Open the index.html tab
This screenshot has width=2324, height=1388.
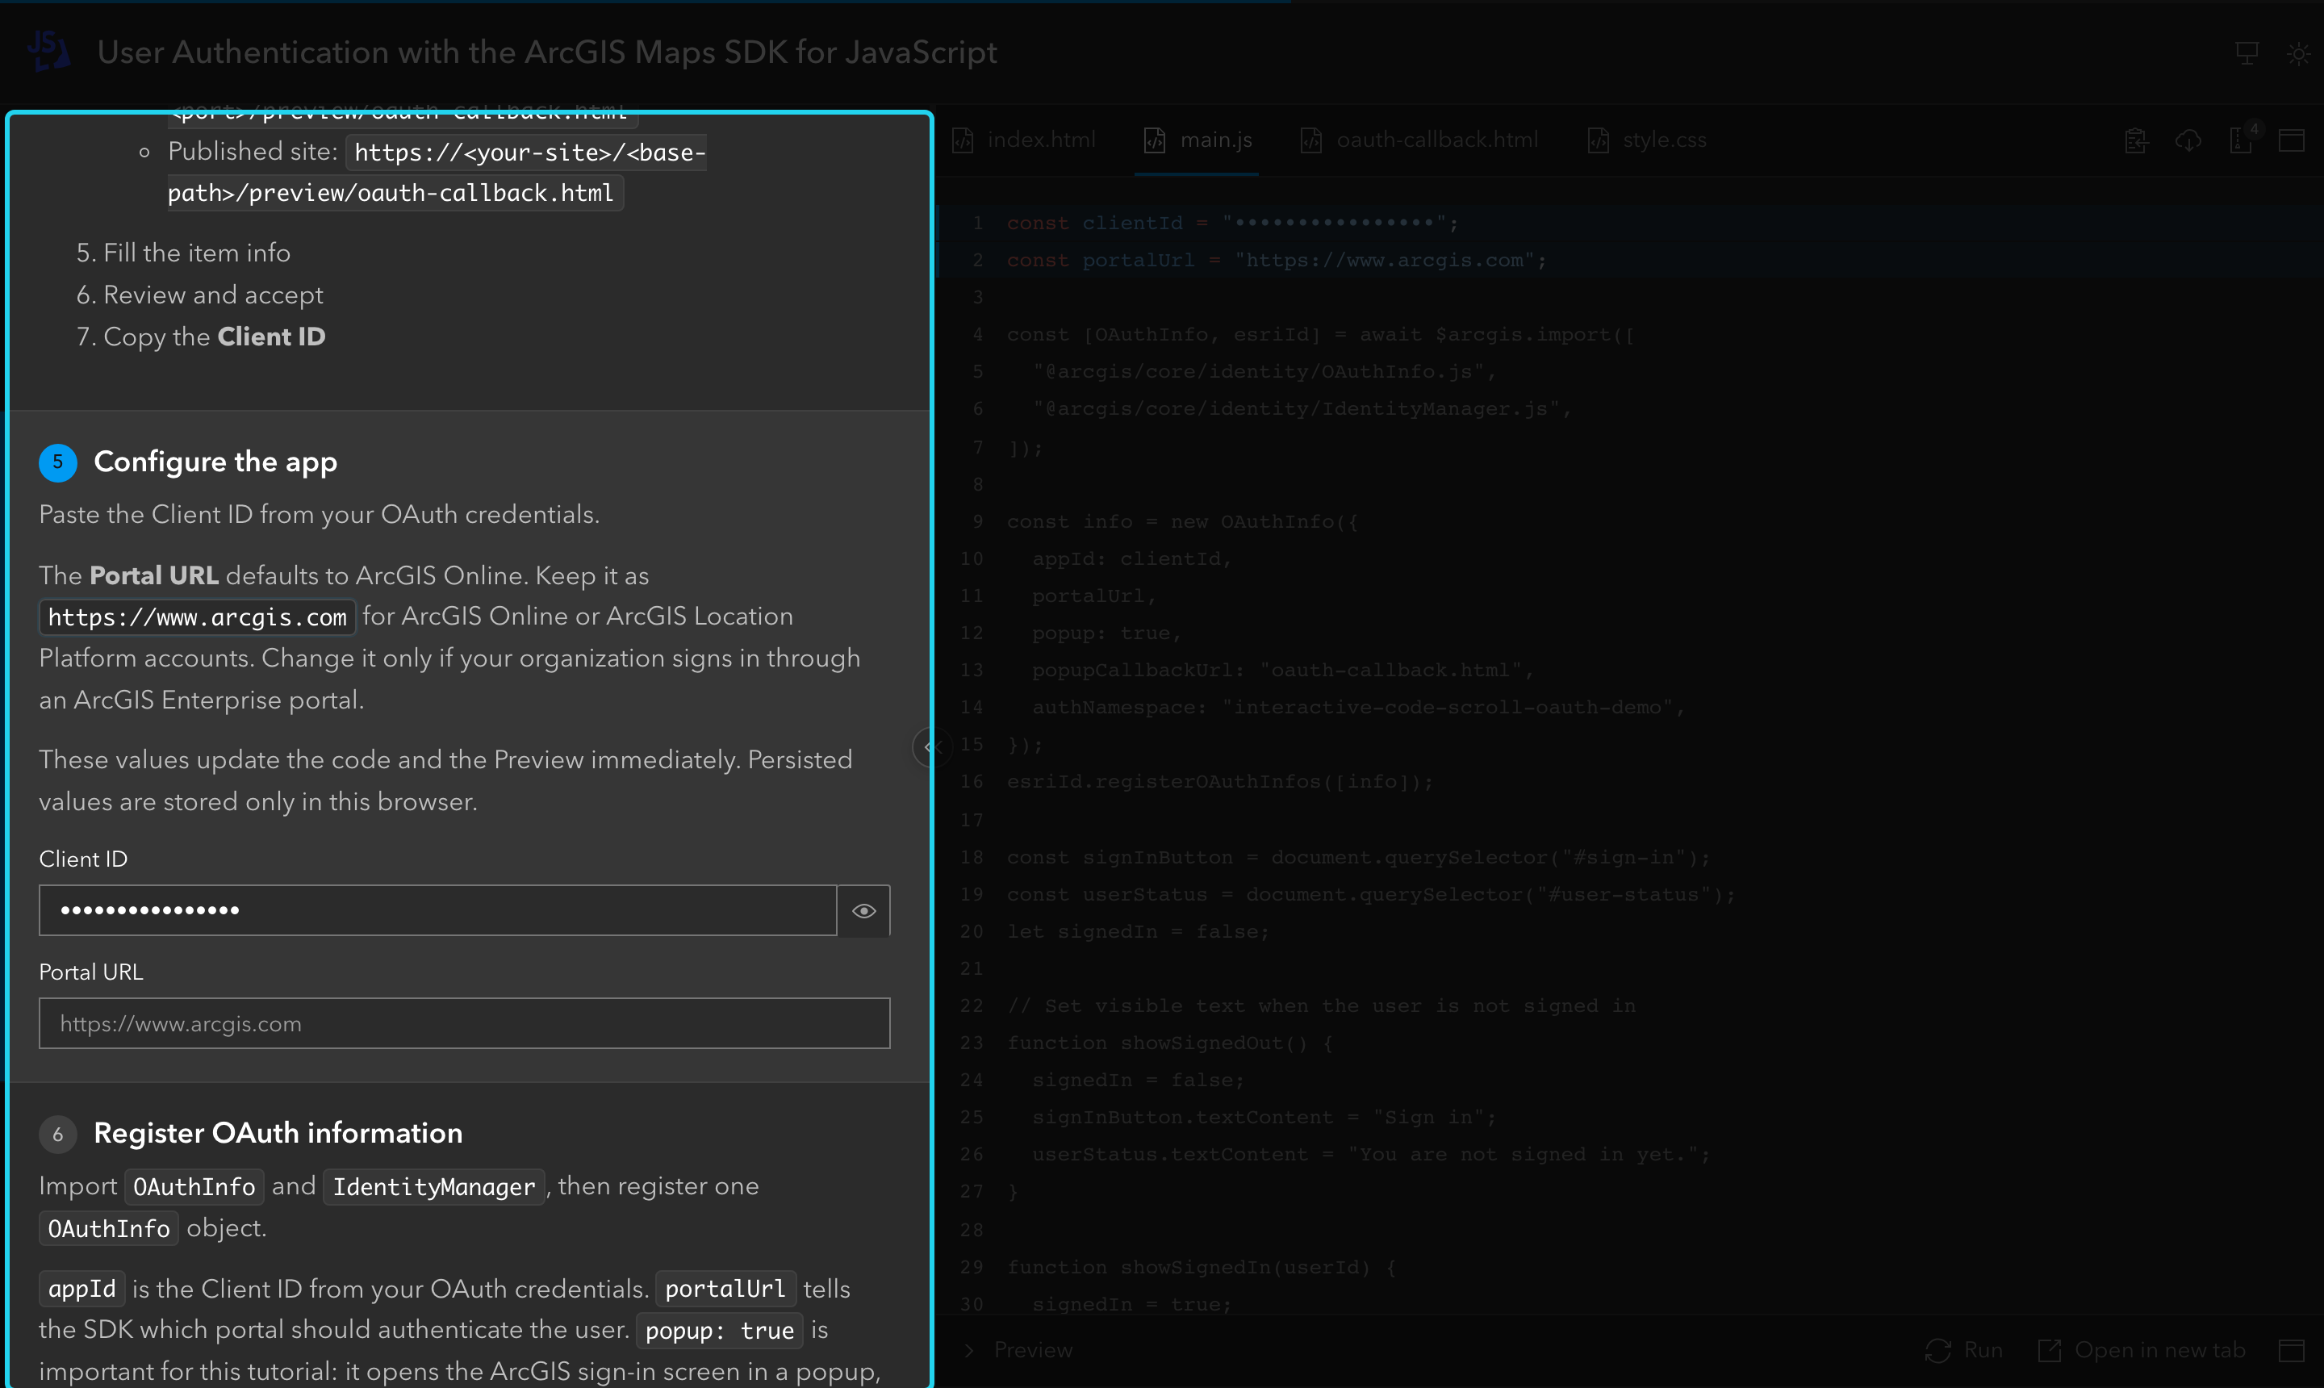1024,140
